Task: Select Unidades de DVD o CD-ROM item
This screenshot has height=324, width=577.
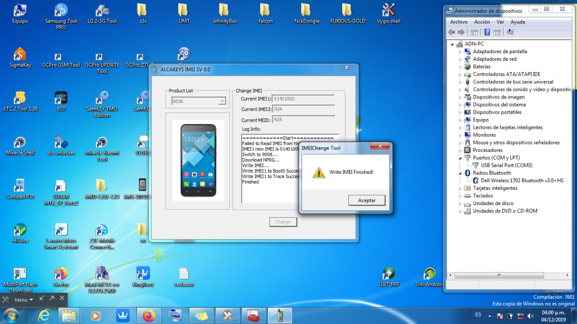Action: pos(505,211)
